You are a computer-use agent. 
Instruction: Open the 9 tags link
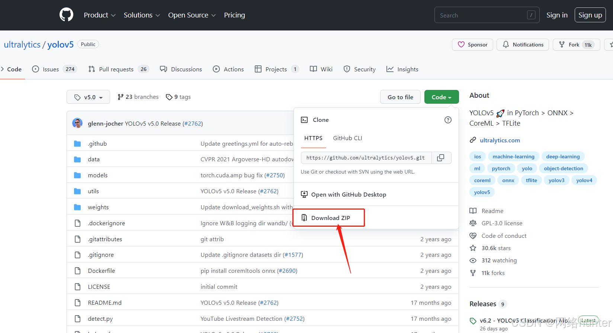(x=178, y=97)
